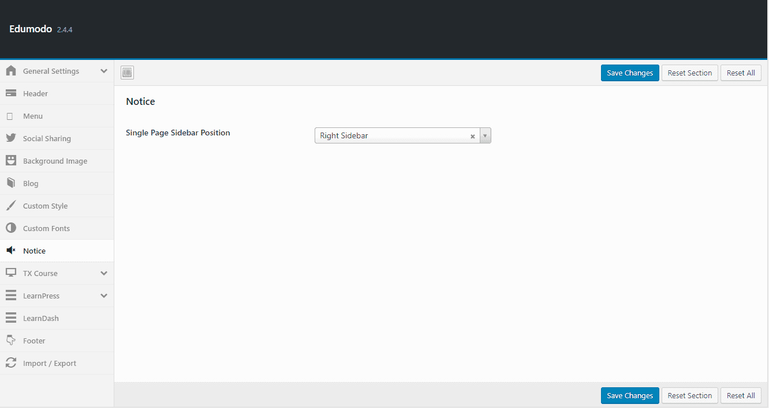Click the Twitter bird Social Sharing icon
Viewport: 769px width, 408px height.
click(x=11, y=138)
